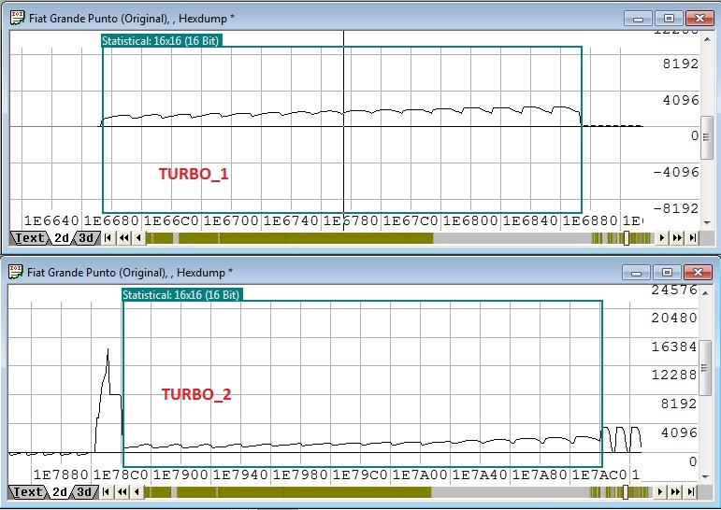Click vertical scrollbar thumb in bottom window
Viewport: 721px width, 510px height.
pyautogui.click(x=705, y=367)
